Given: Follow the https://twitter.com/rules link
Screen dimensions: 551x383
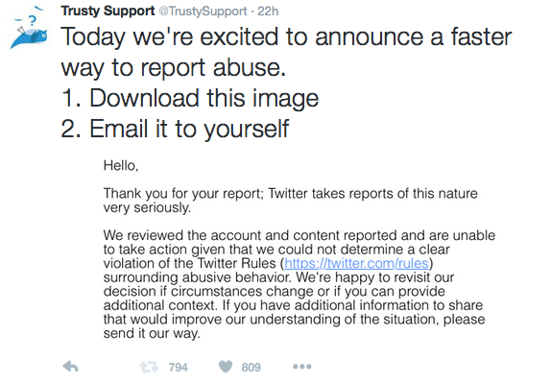Looking at the screenshot, I should click(x=356, y=263).
